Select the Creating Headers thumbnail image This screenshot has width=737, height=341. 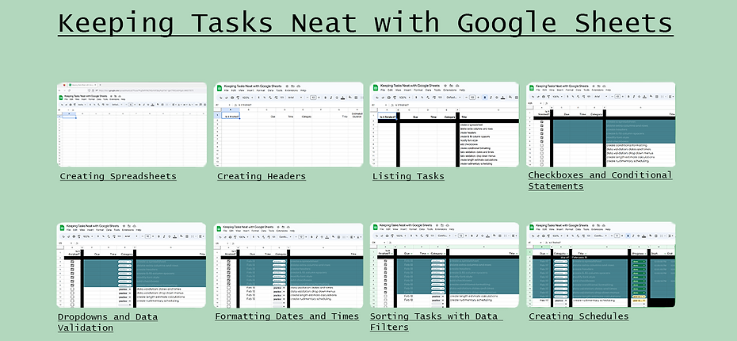(288, 125)
